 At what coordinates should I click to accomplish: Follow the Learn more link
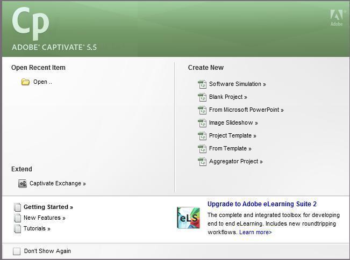(x=255, y=233)
